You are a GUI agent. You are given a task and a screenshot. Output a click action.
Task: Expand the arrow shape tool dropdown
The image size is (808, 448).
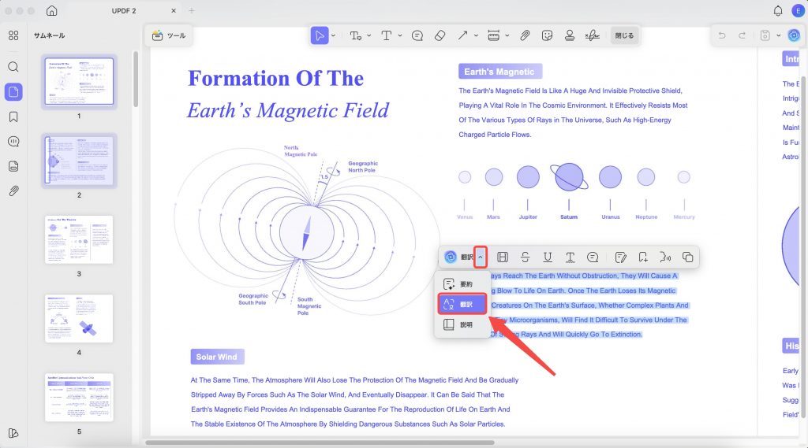click(476, 35)
